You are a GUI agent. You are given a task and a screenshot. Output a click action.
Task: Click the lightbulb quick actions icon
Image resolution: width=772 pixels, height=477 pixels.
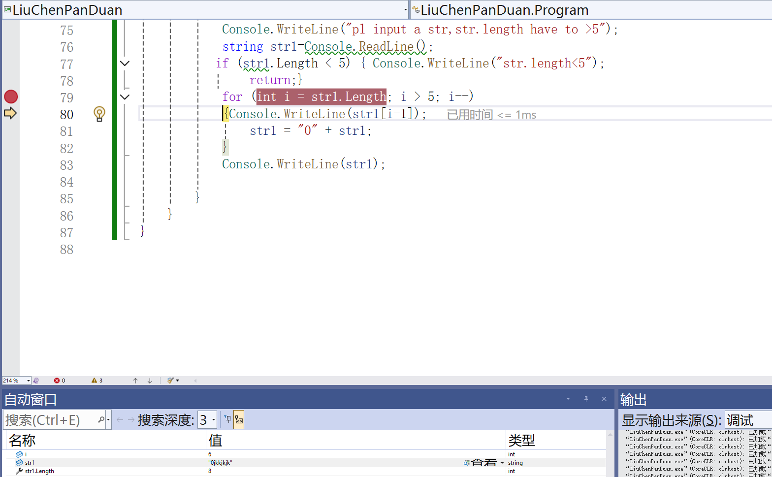pos(99,114)
